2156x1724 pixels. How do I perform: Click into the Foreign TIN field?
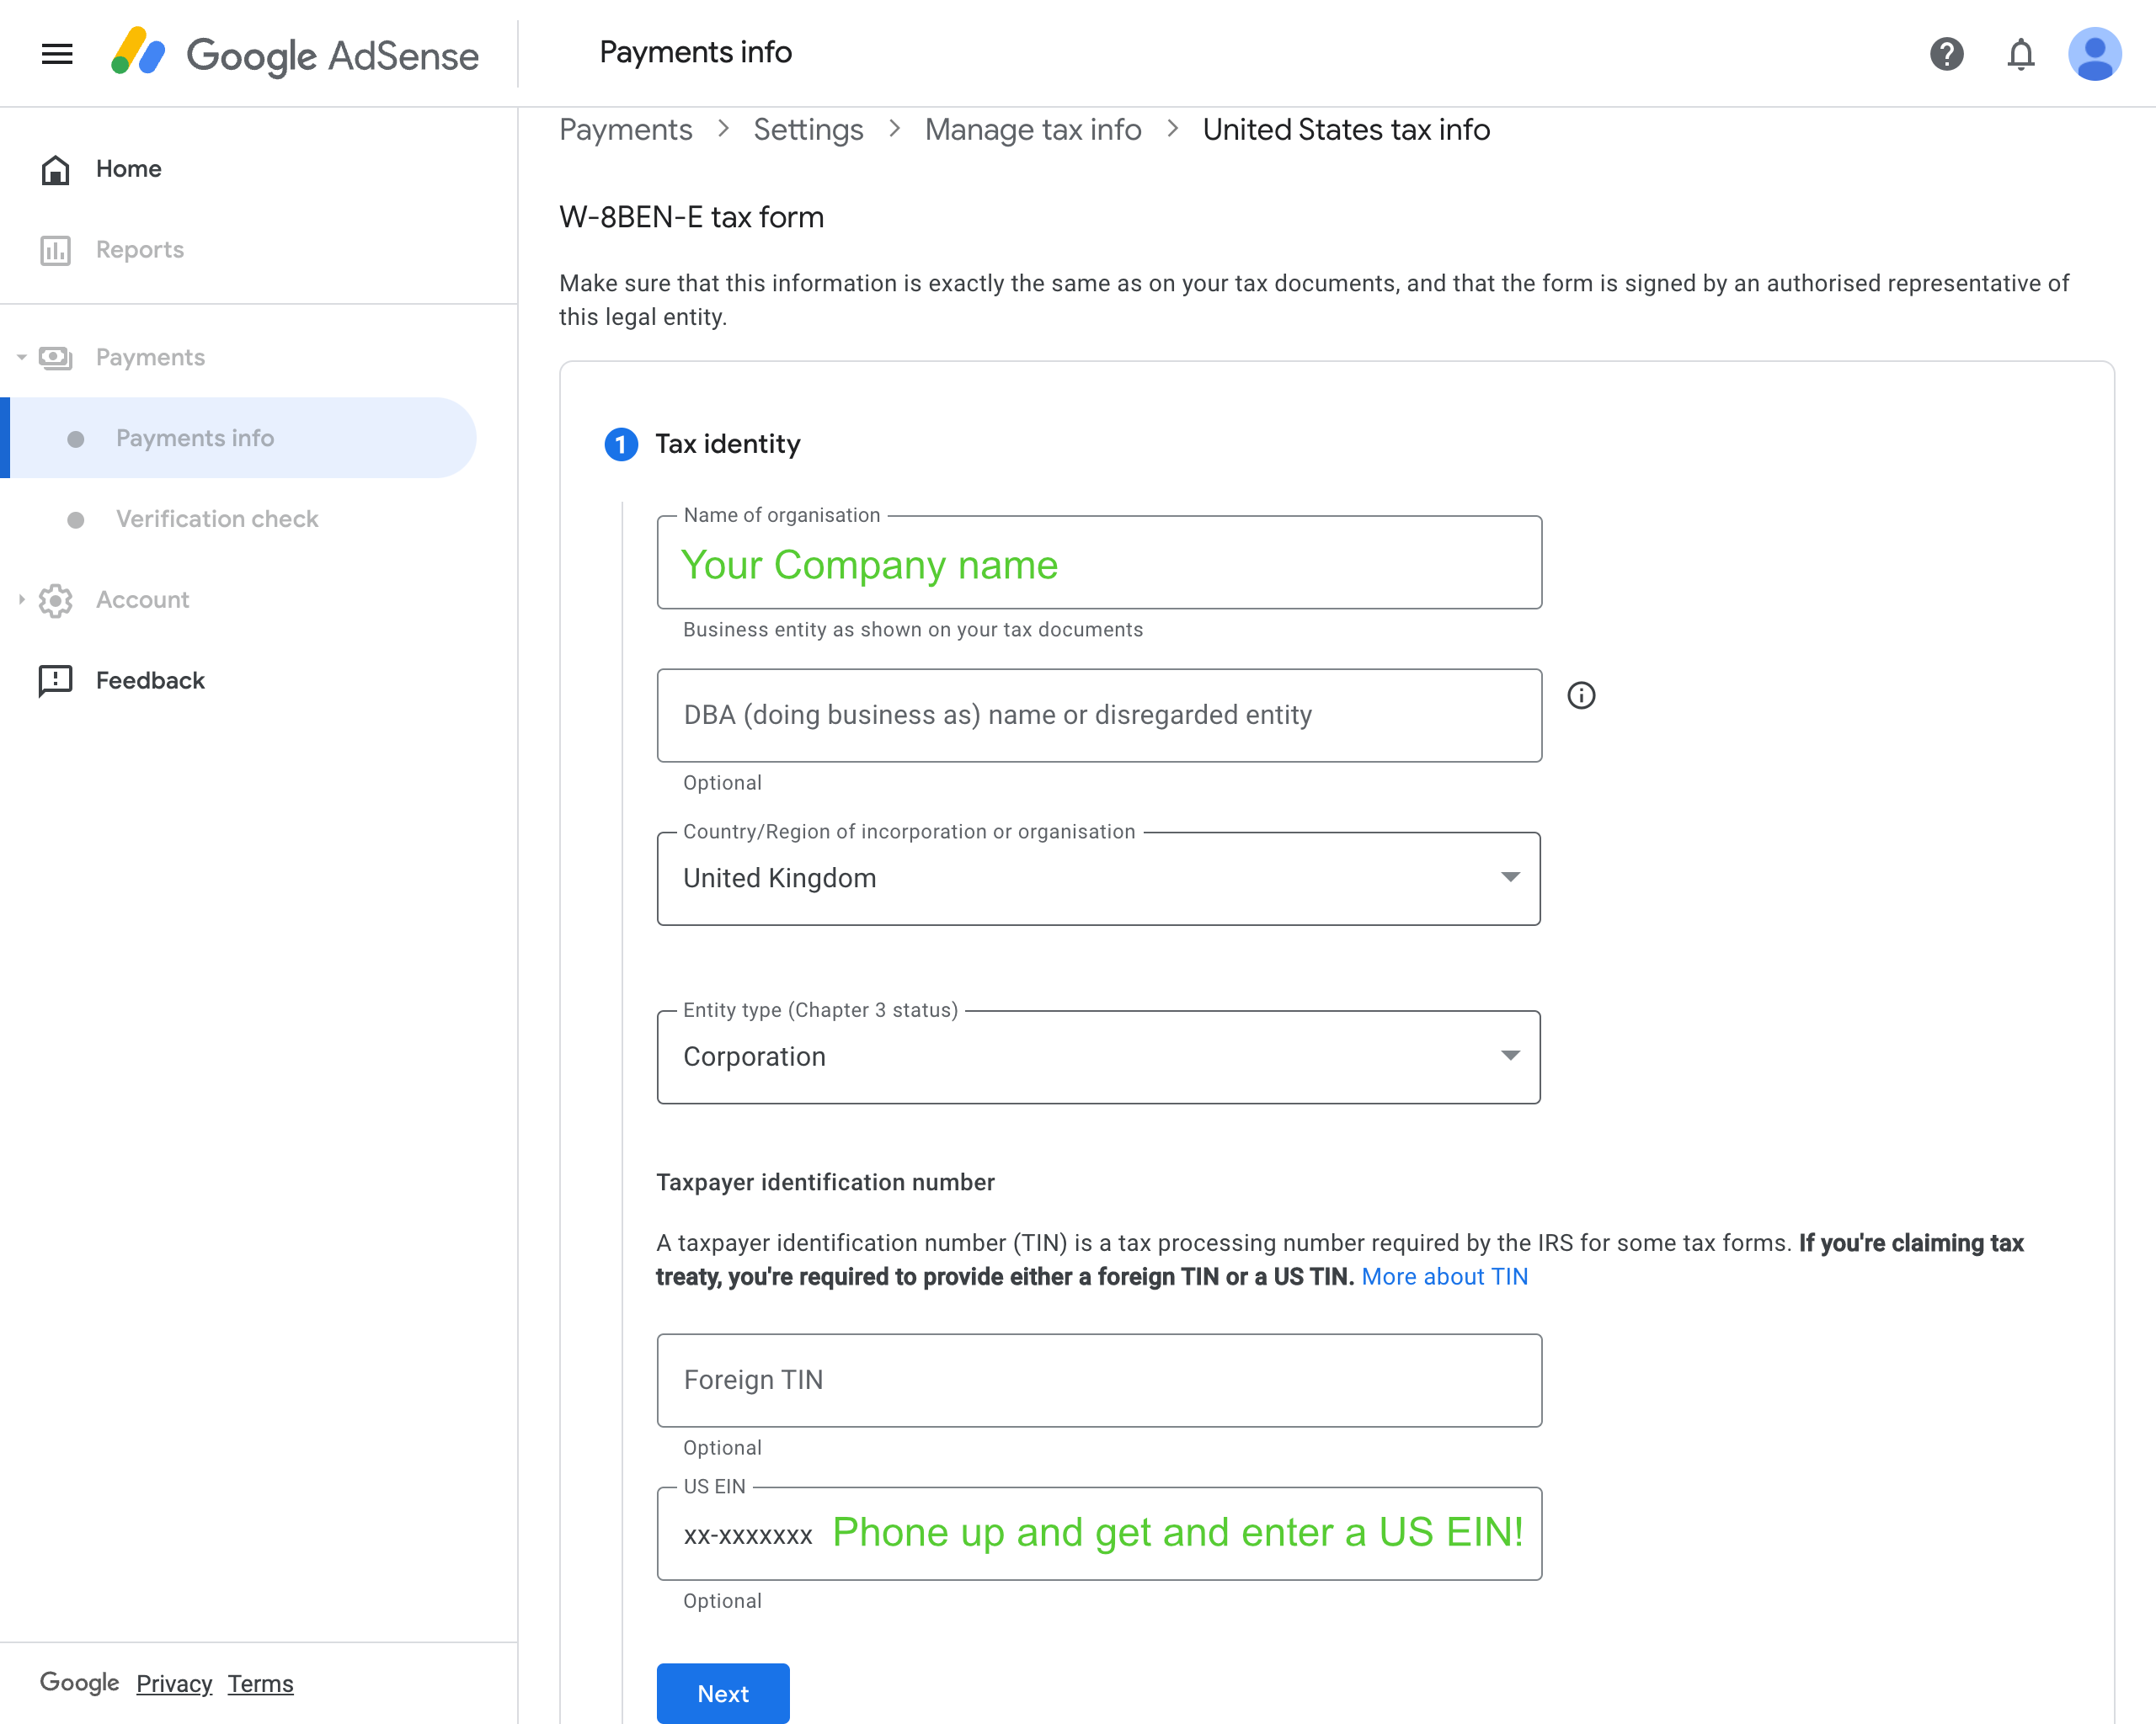[x=1098, y=1381]
